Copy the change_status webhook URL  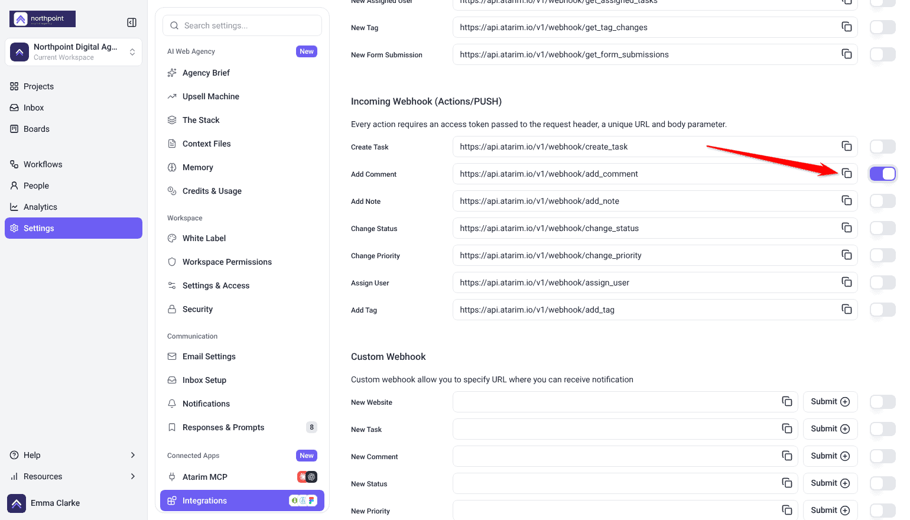point(846,227)
